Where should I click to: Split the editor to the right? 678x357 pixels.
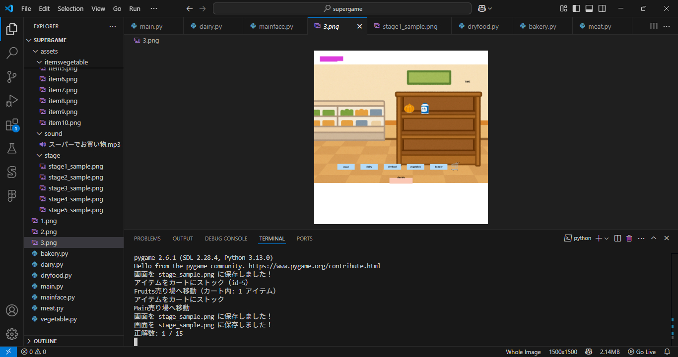pos(654,26)
